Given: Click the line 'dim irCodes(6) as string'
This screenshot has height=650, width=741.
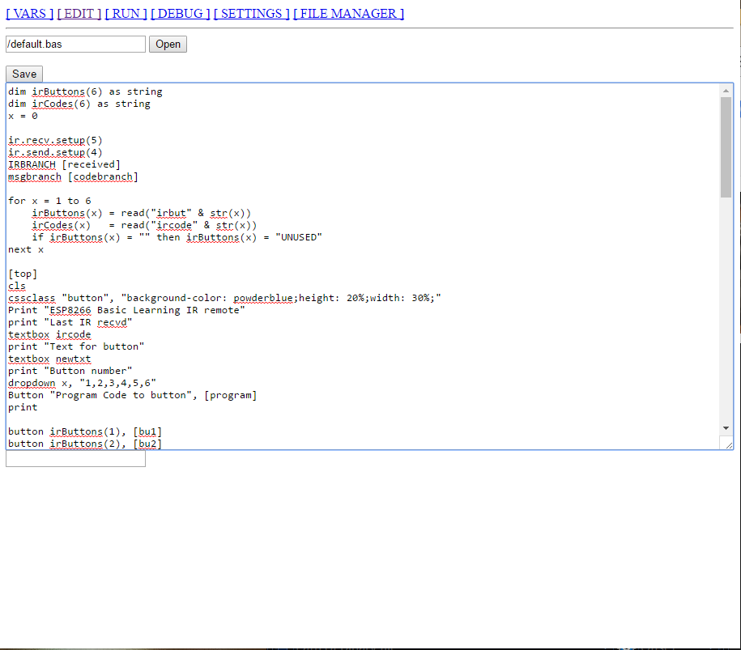Looking at the screenshot, I should tap(79, 104).
